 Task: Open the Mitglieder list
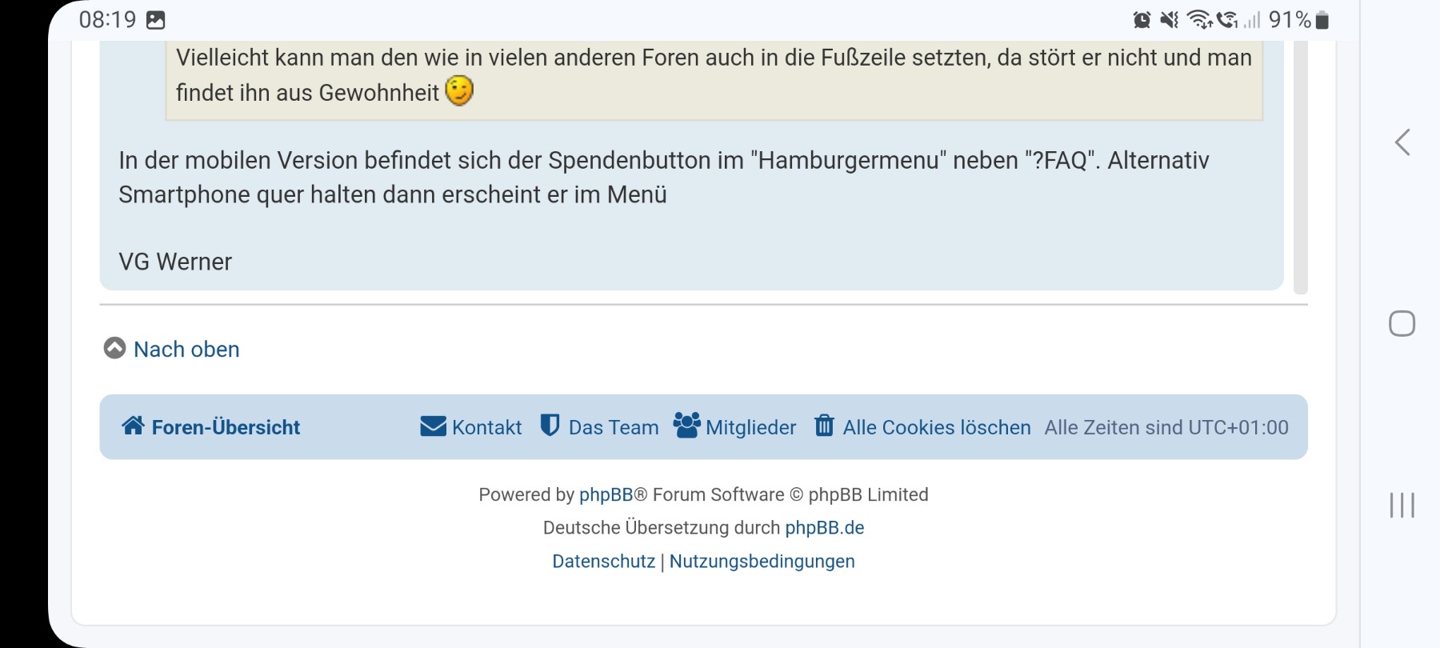(x=750, y=428)
